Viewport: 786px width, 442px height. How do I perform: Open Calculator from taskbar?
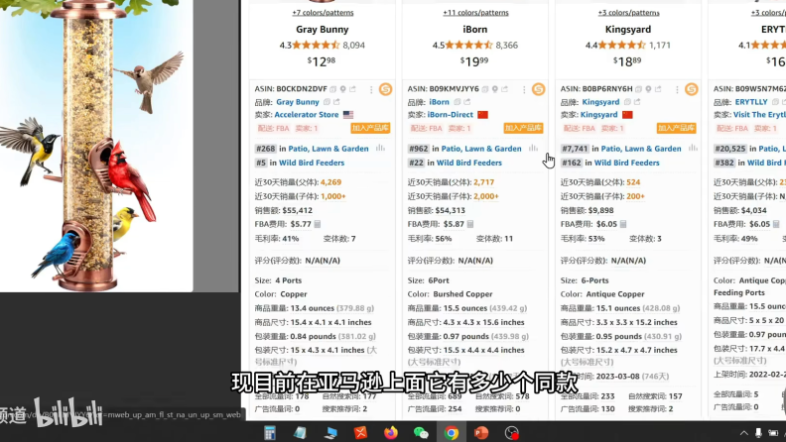click(270, 432)
